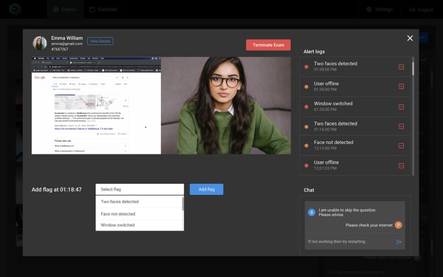Choose Face not detected from the flag list
Screen dimensions: 443x277
point(140,214)
